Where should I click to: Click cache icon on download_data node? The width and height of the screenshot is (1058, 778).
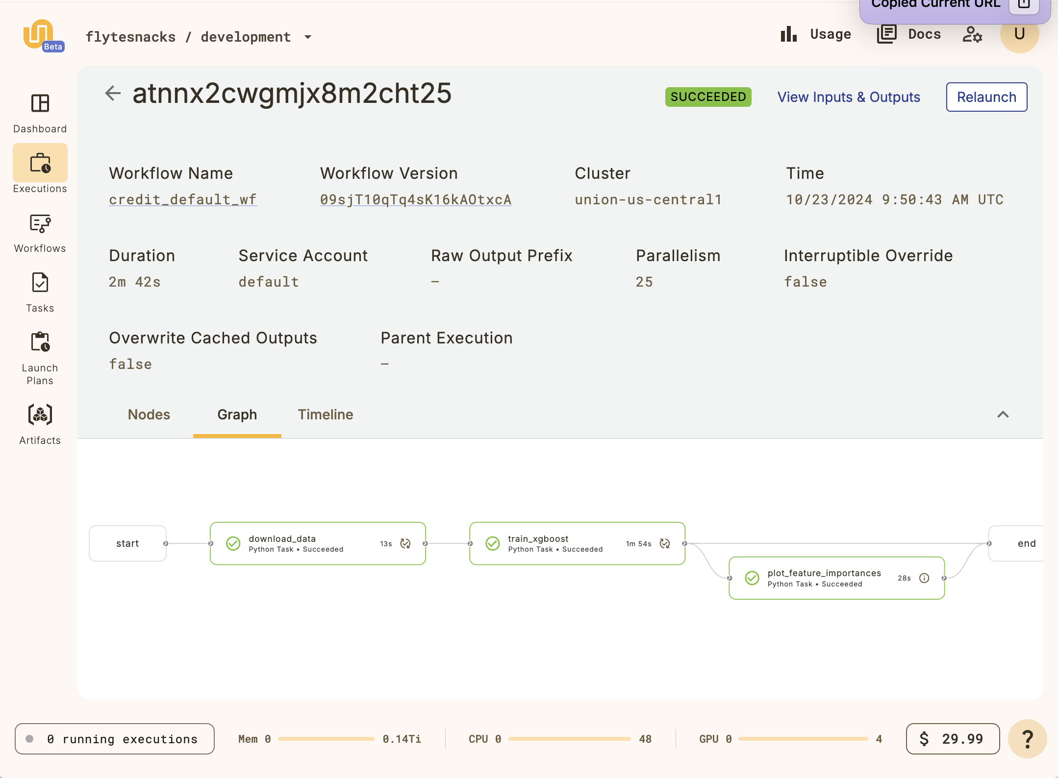click(x=405, y=544)
